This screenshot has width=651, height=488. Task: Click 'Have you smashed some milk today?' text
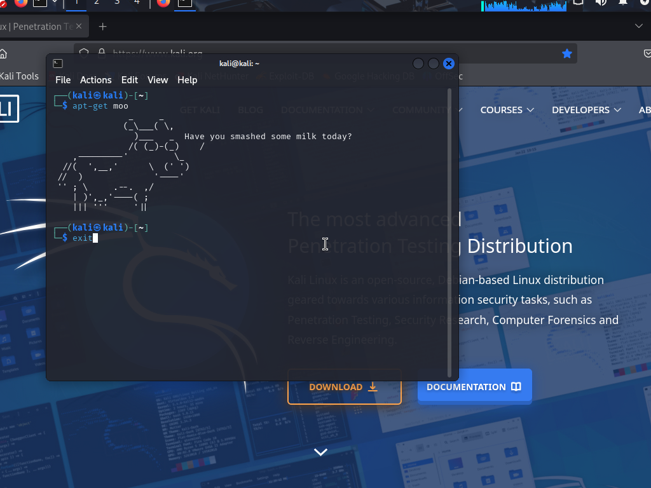(x=268, y=137)
